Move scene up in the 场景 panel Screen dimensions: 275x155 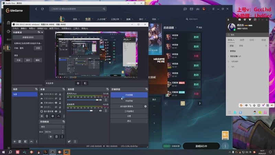pos(31,142)
